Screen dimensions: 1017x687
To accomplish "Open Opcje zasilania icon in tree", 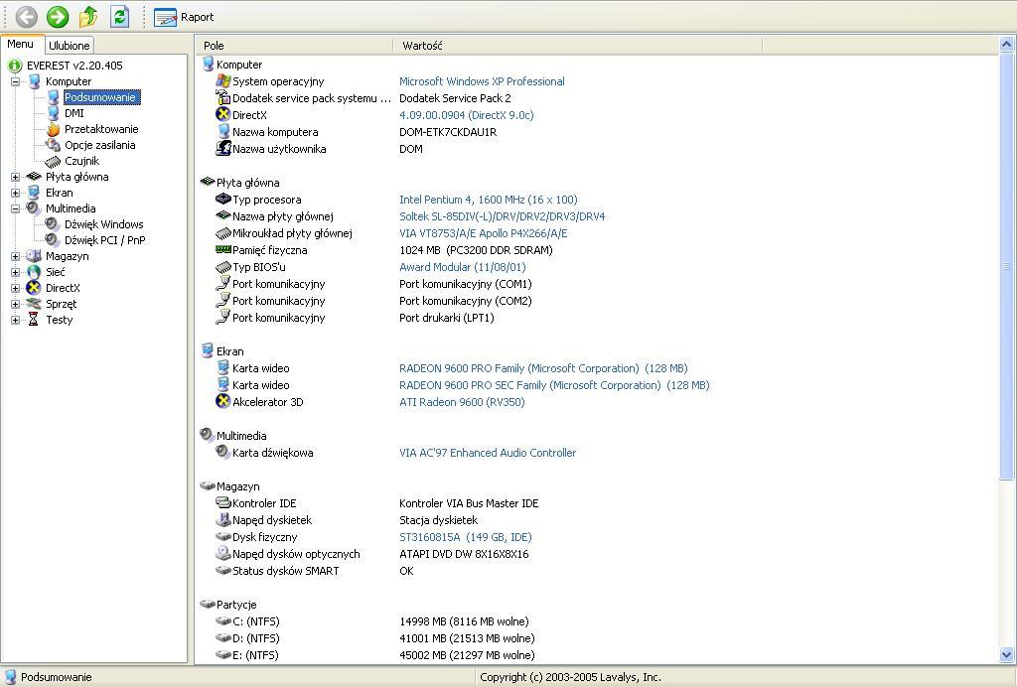I will click(54, 145).
